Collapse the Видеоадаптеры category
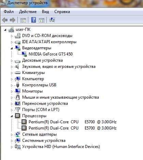The image size is (143, 160). (12, 48)
